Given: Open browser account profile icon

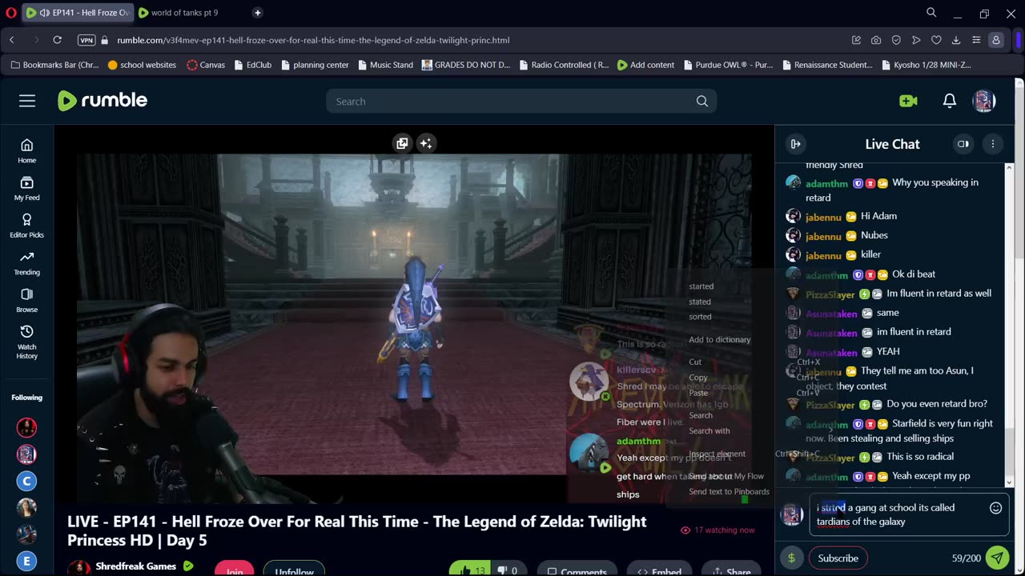Looking at the screenshot, I should (996, 40).
